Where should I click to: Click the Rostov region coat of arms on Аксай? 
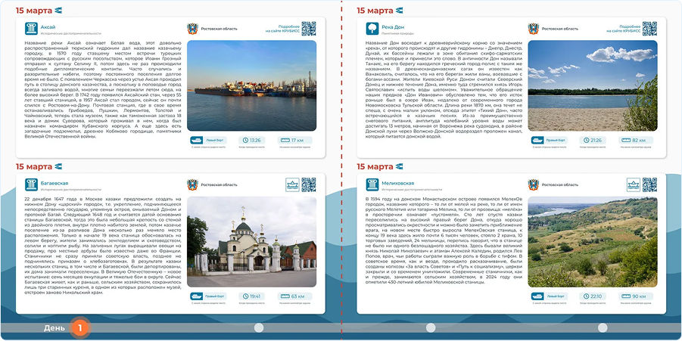coord(192,29)
